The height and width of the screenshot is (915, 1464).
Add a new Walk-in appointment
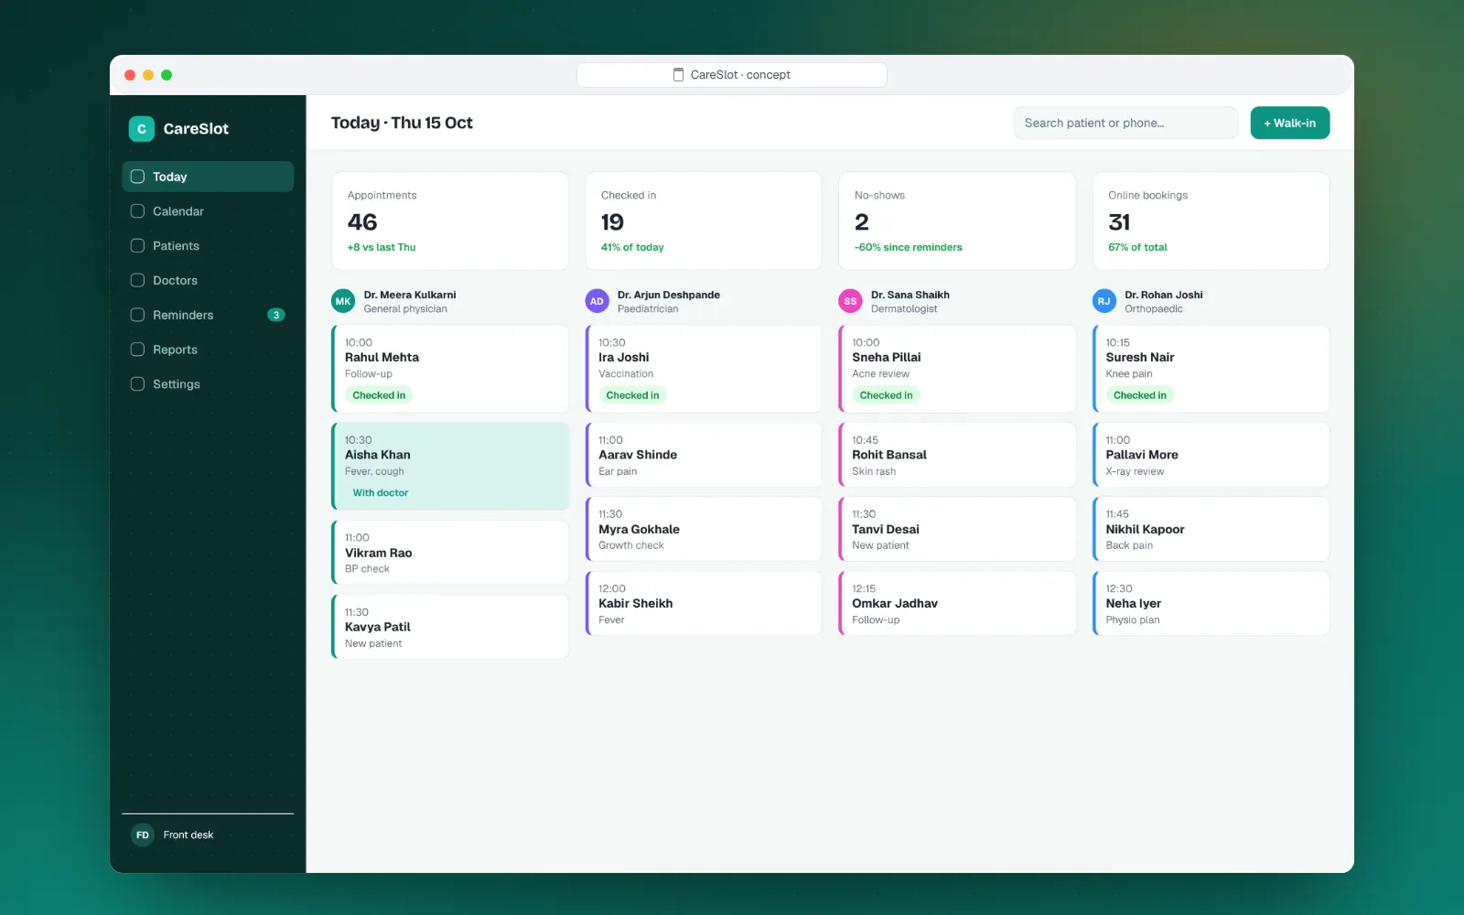(1289, 123)
